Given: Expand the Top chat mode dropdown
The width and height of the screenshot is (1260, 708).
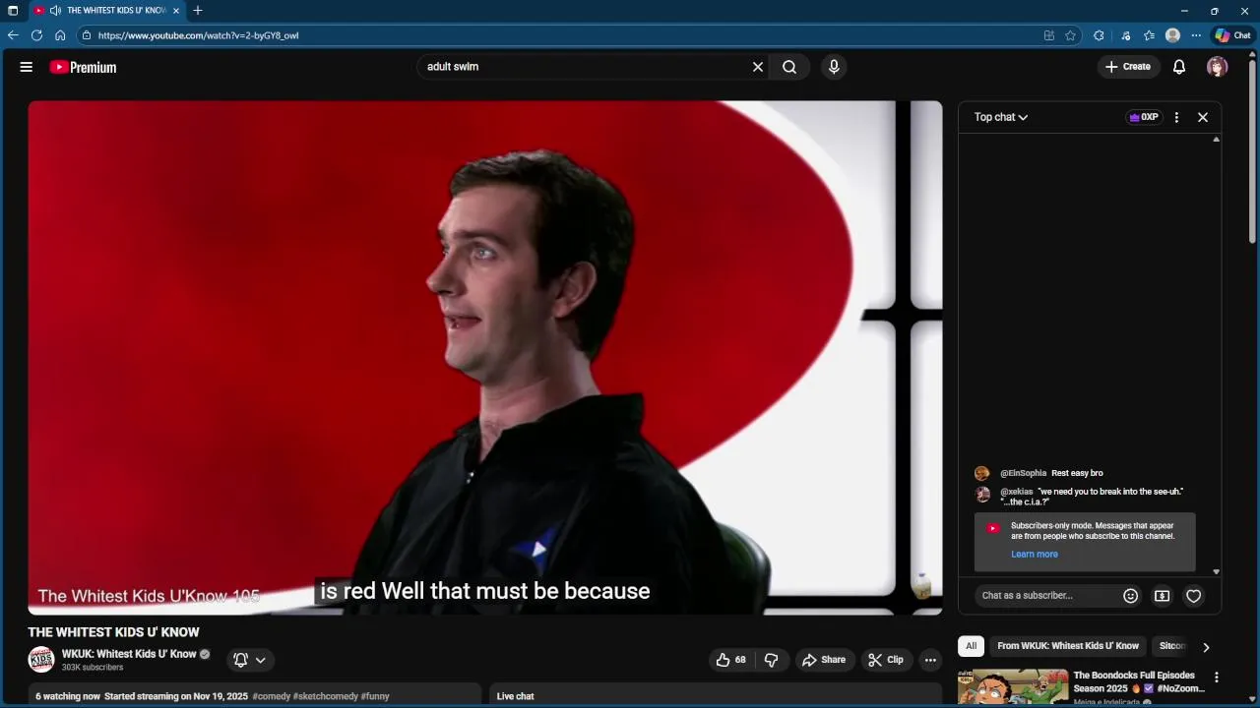Looking at the screenshot, I should click(1001, 117).
